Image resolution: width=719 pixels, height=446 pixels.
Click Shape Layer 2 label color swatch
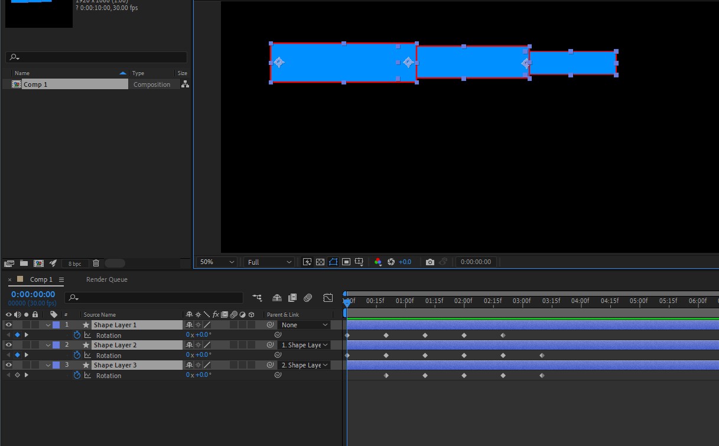pos(56,345)
